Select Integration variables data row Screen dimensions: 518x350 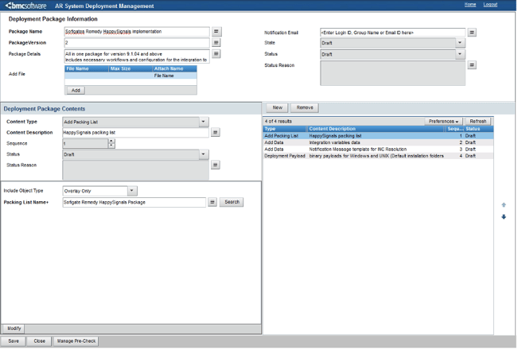coord(378,142)
